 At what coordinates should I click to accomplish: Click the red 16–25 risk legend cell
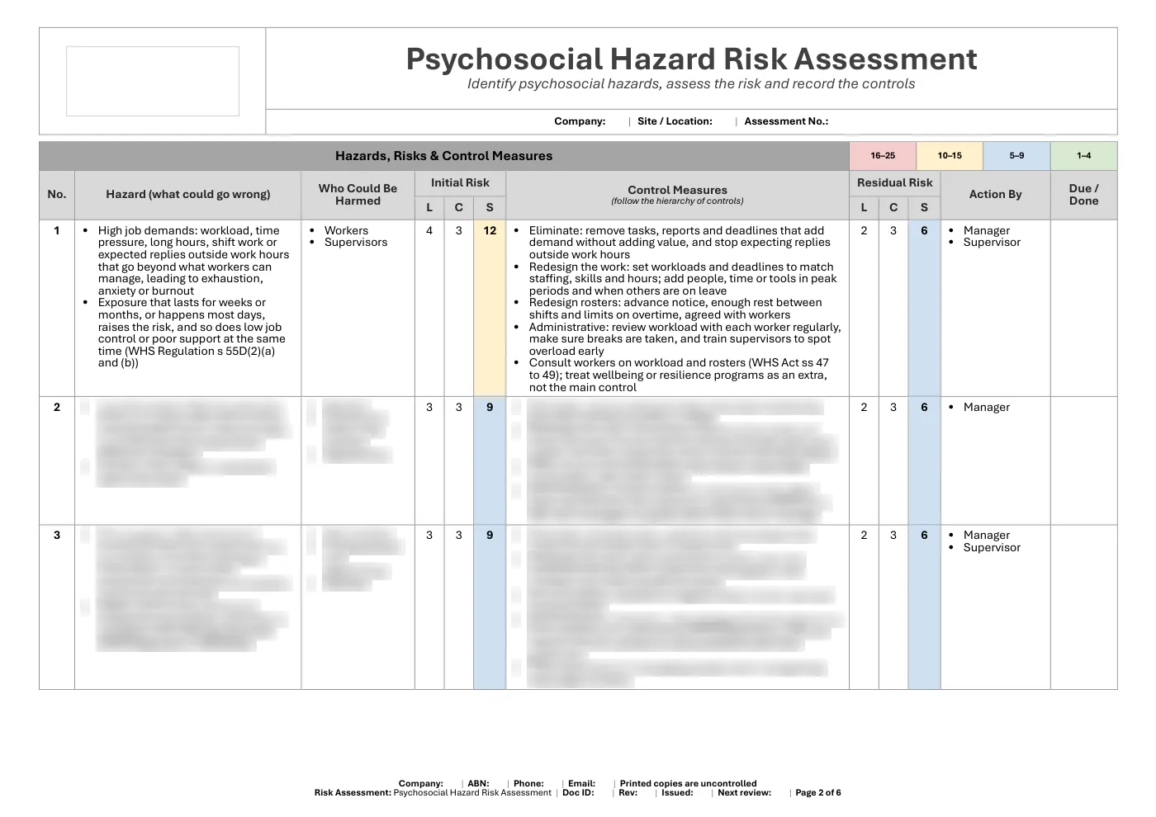click(x=883, y=155)
